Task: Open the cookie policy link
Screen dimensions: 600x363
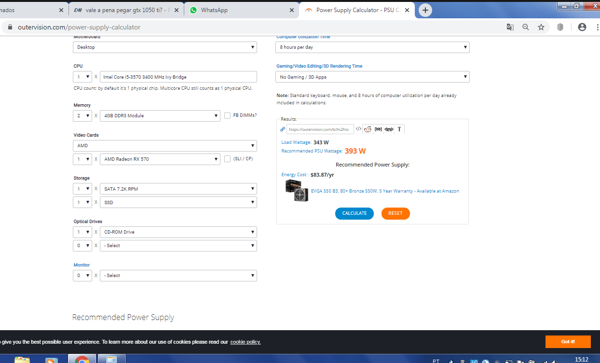Action: click(245, 342)
